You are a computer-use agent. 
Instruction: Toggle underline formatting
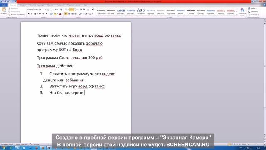[x=35, y=14]
